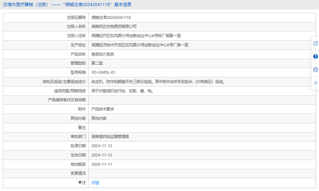Click the 生产地址 label
The width and height of the screenshot is (319, 191).
pos(78,45)
